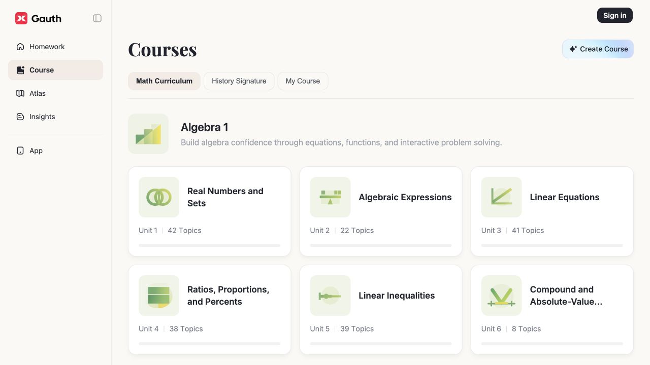
Task: Select the Atlas map icon in the sidebar
Action: click(x=20, y=93)
